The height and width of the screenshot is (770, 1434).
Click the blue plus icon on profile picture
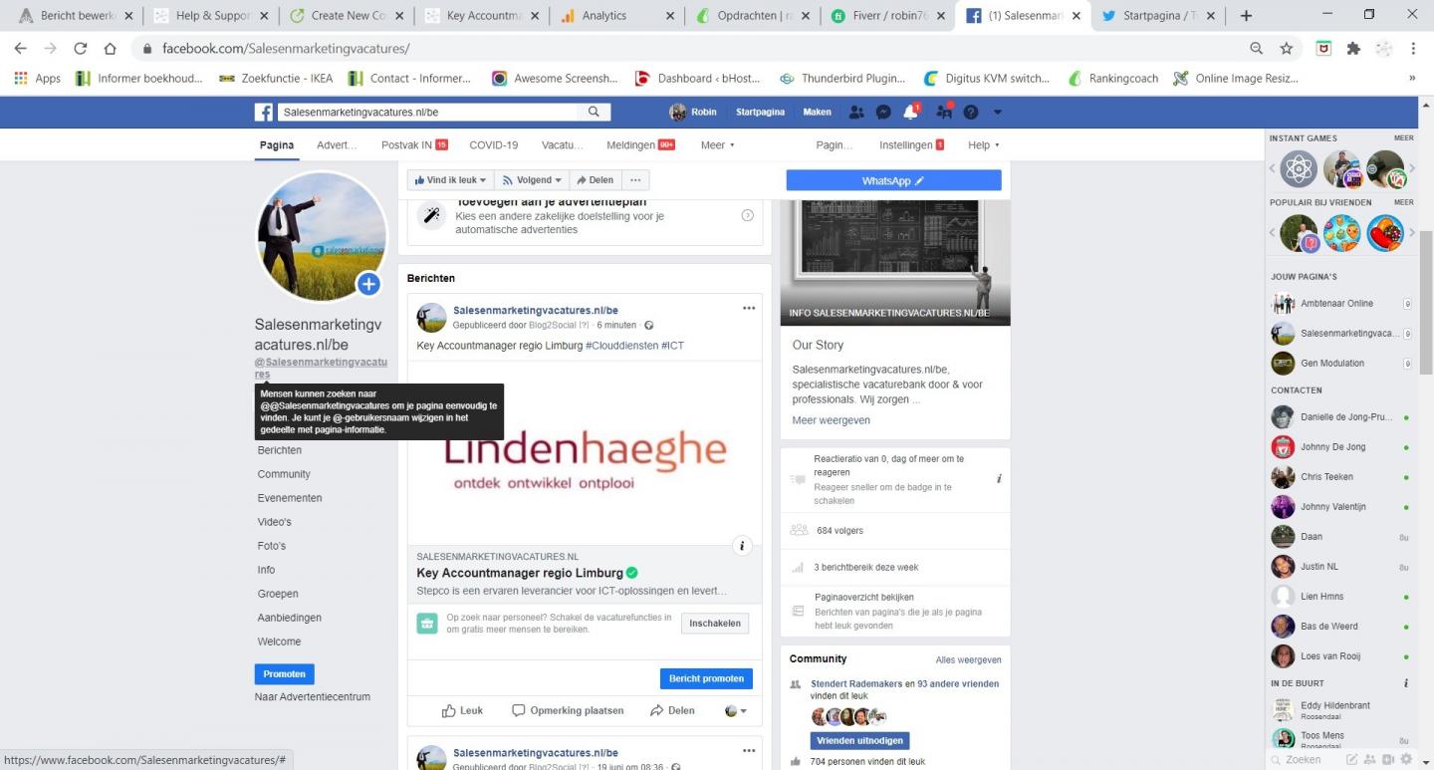click(x=368, y=284)
